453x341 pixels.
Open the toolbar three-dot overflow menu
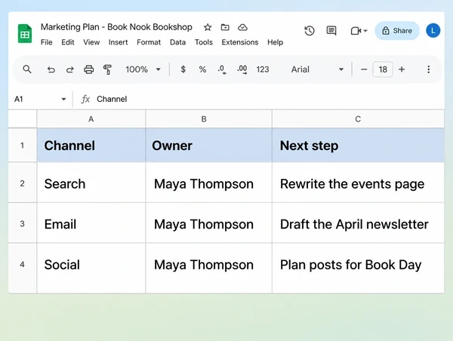(x=428, y=69)
